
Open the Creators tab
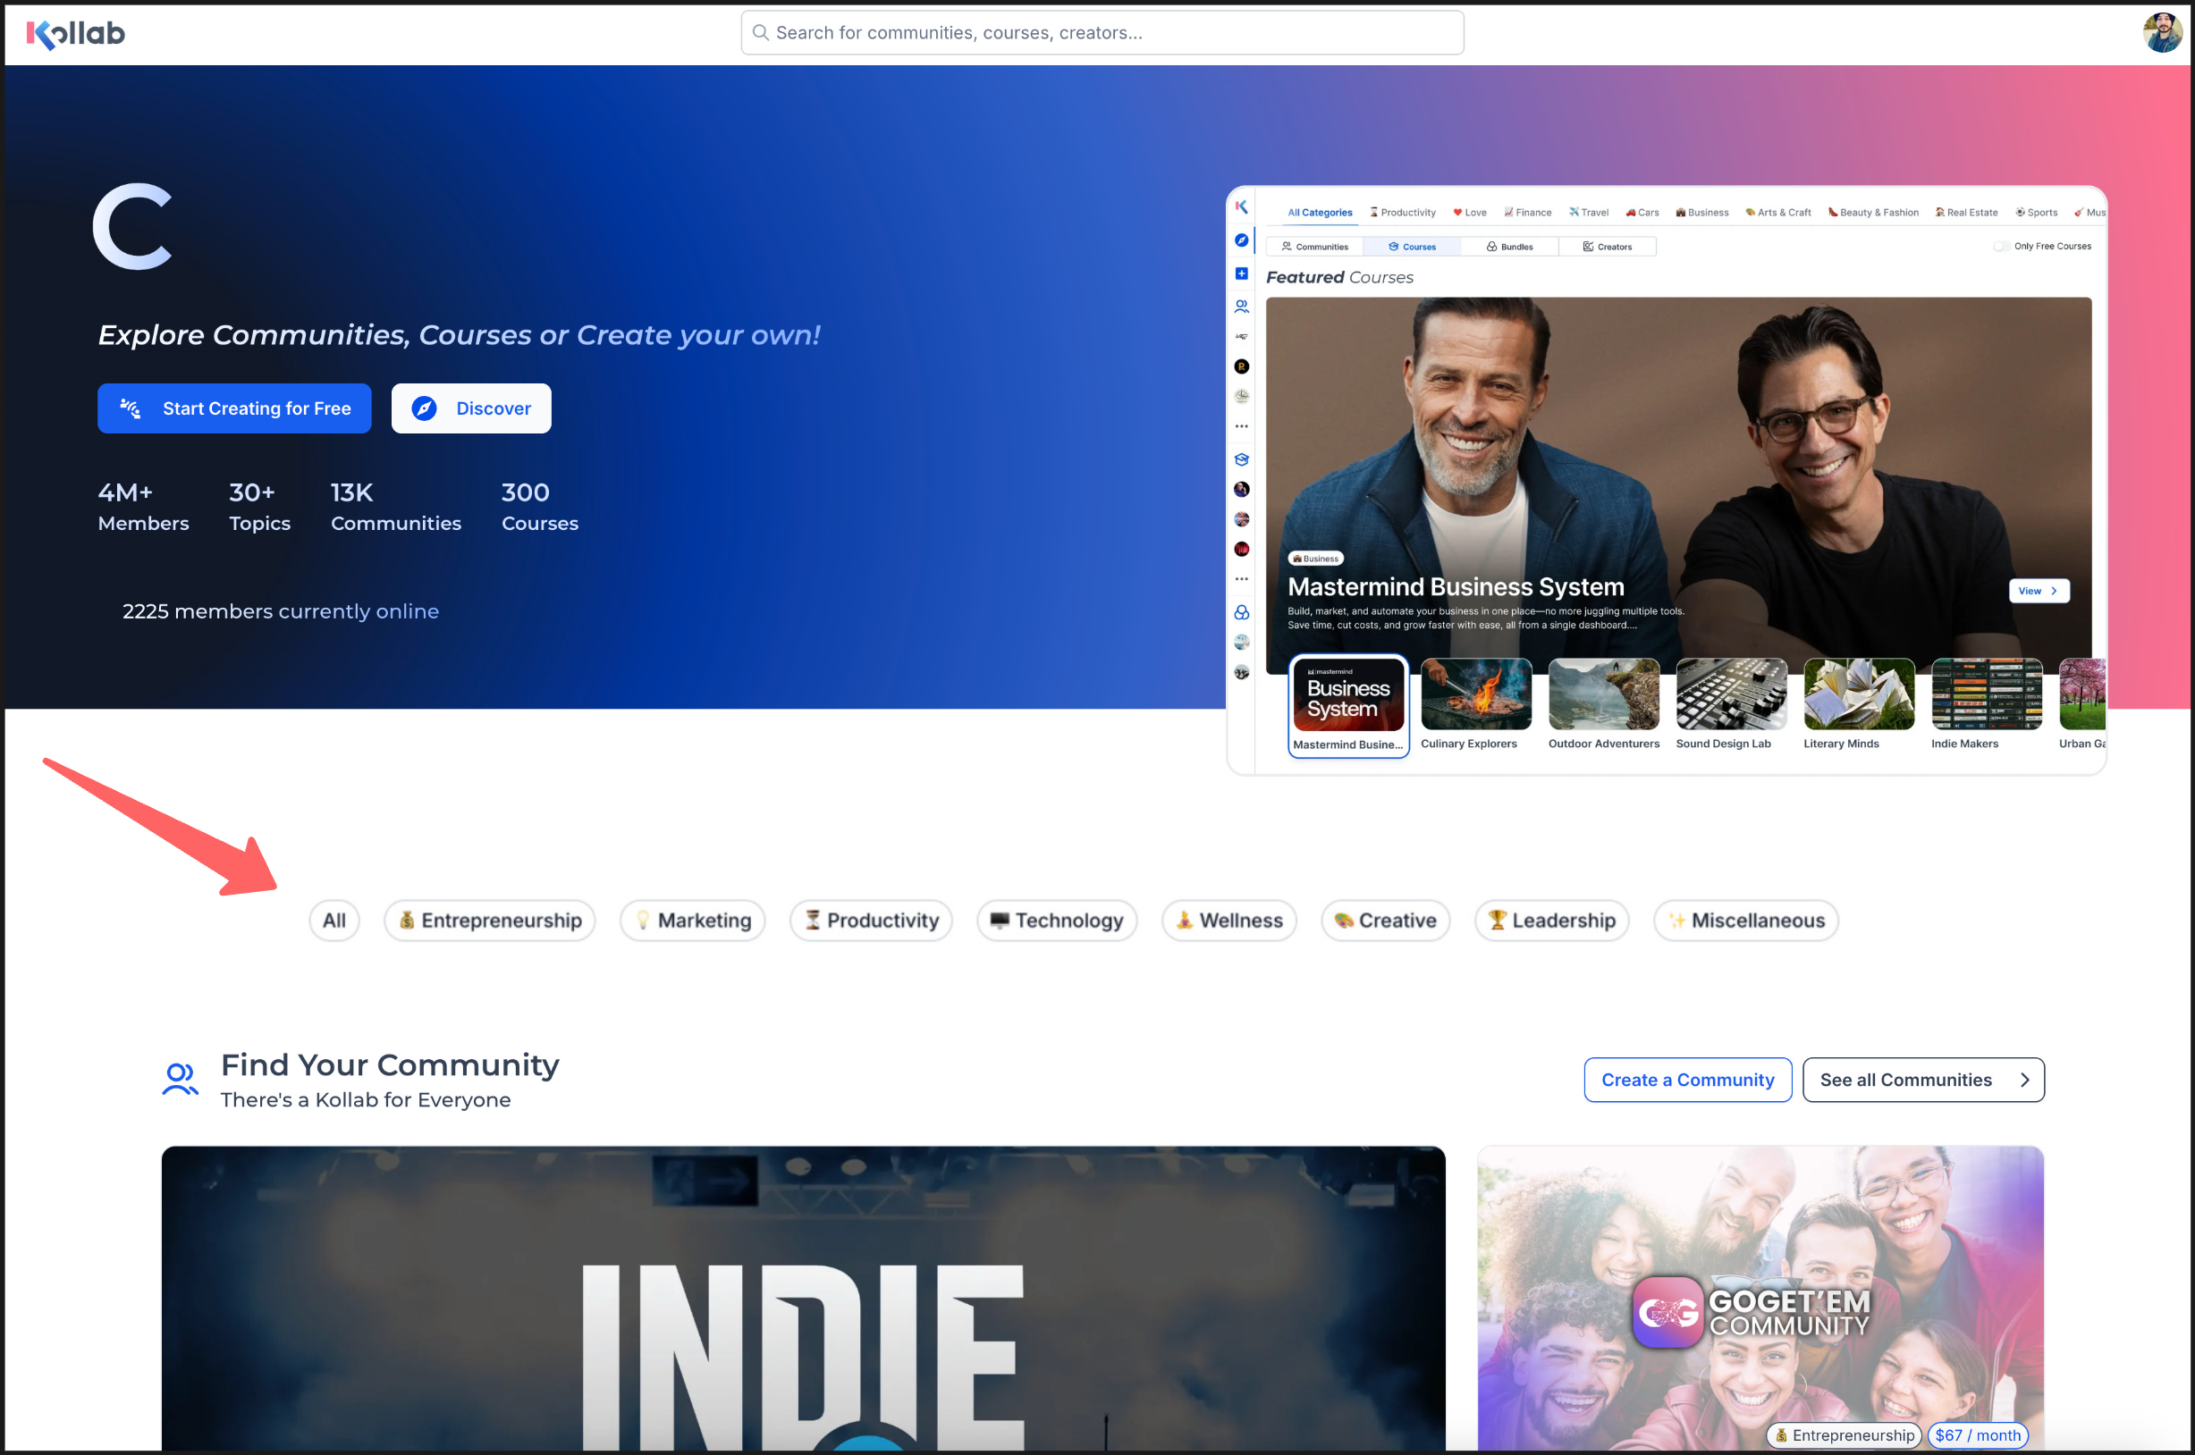pyautogui.click(x=1608, y=246)
